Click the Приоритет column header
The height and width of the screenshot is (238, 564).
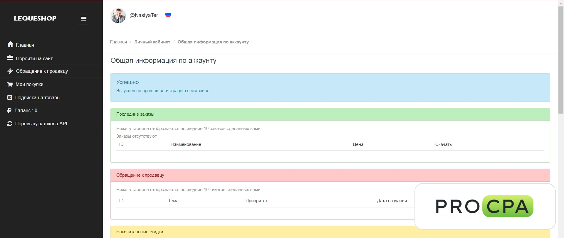[x=256, y=201]
